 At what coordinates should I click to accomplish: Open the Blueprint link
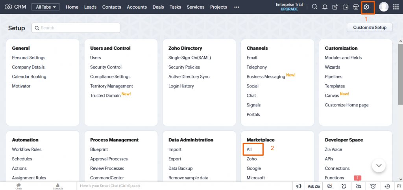pos(99,149)
